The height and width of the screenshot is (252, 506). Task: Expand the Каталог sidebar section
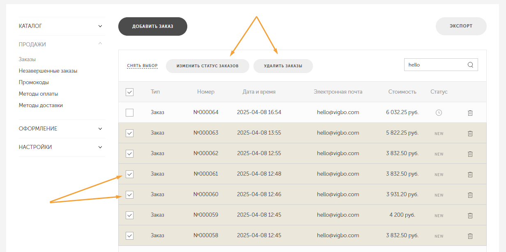point(62,26)
